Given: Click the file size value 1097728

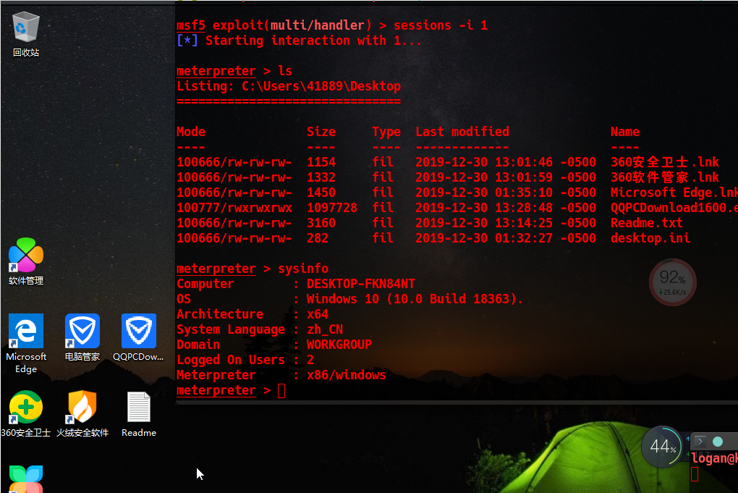Looking at the screenshot, I should 332,208.
